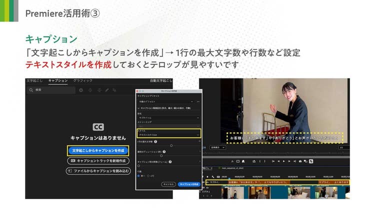Click the add caption plus-circle icon
Viewport: 375px width, 211px height.
(x=81, y=90)
